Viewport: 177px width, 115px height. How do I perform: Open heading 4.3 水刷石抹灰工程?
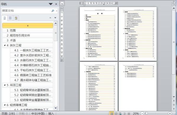coord(32,60)
